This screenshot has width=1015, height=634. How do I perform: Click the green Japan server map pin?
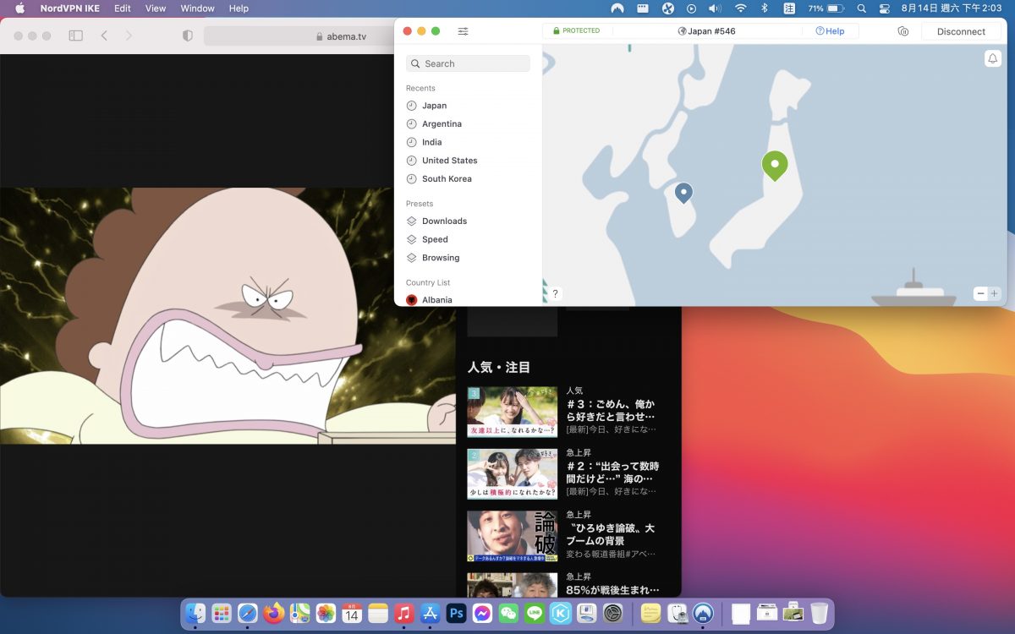(774, 166)
